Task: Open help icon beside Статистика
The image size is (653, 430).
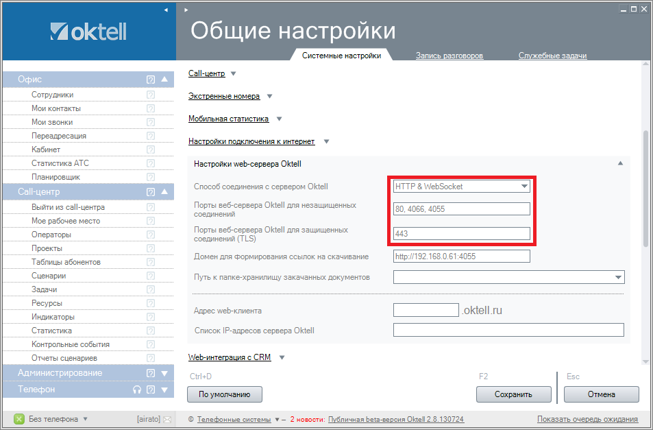Action: pyautogui.click(x=151, y=331)
